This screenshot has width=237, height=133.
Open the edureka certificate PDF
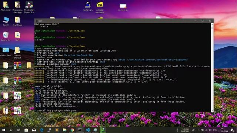pyautogui.click(x=100, y=7)
